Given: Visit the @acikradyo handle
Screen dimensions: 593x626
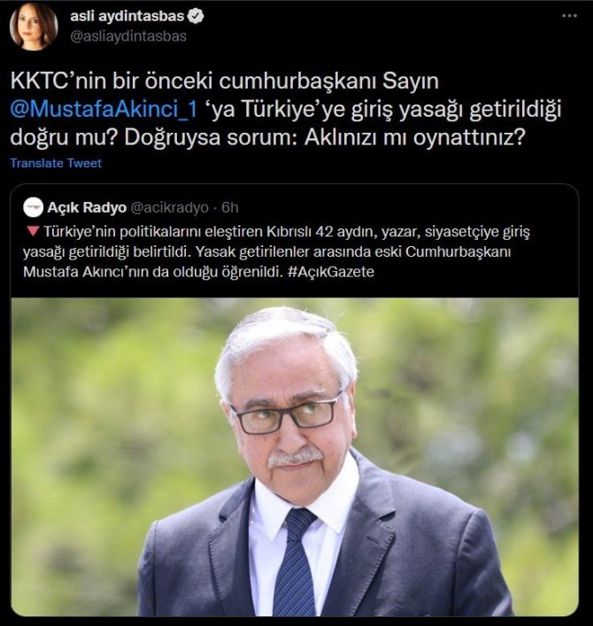Looking at the screenshot, I should [170, 207].
